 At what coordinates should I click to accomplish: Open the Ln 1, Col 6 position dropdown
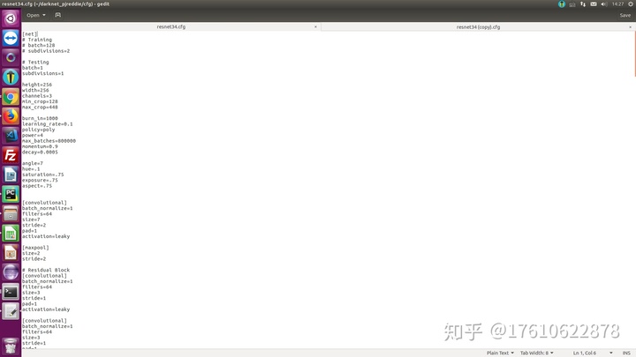592,353
